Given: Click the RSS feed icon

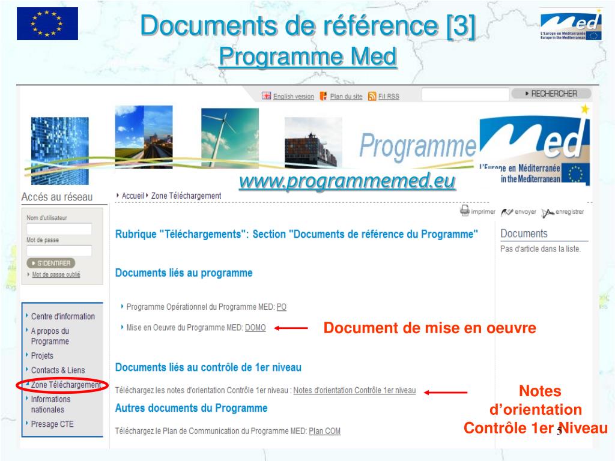Looking at the screenshot, I should pyautogui.click(x=372, y=96).
